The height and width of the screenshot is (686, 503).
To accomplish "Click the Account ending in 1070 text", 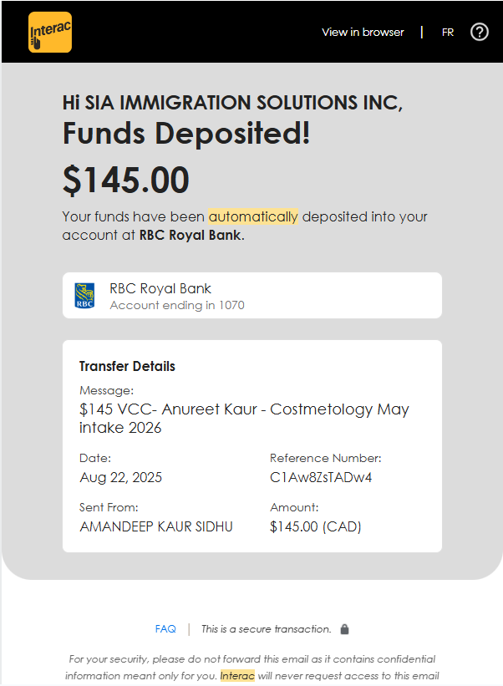I will click(177, 305).
